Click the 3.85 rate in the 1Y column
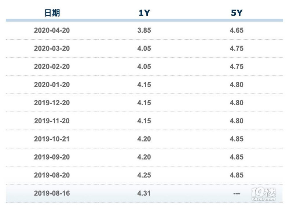Screen dimensions: 286x205 pos(144,30)
